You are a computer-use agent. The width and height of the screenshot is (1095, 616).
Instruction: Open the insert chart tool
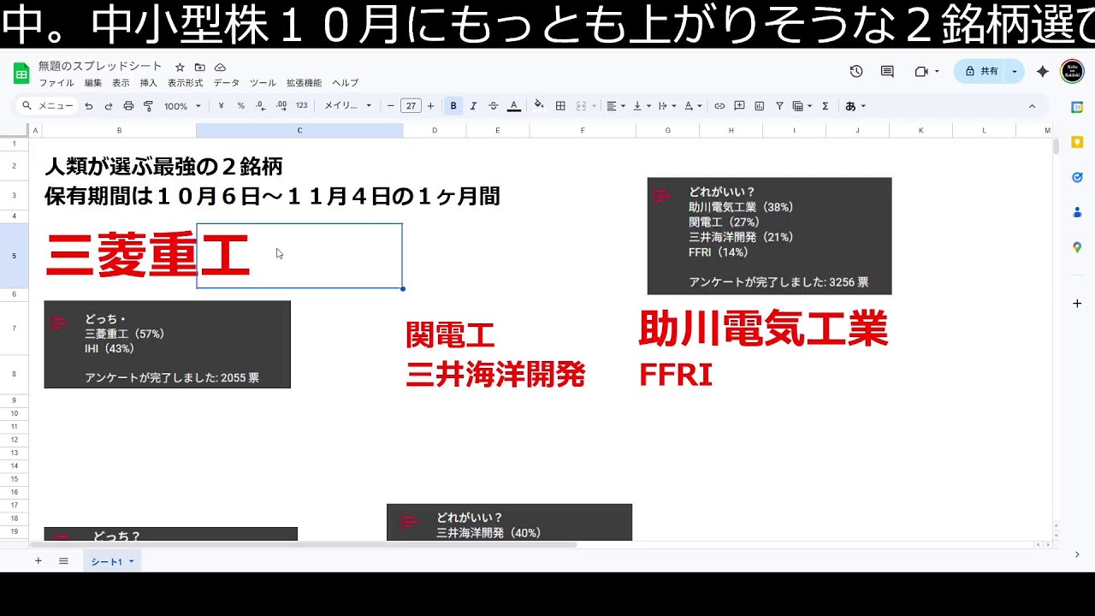(759, 105)
